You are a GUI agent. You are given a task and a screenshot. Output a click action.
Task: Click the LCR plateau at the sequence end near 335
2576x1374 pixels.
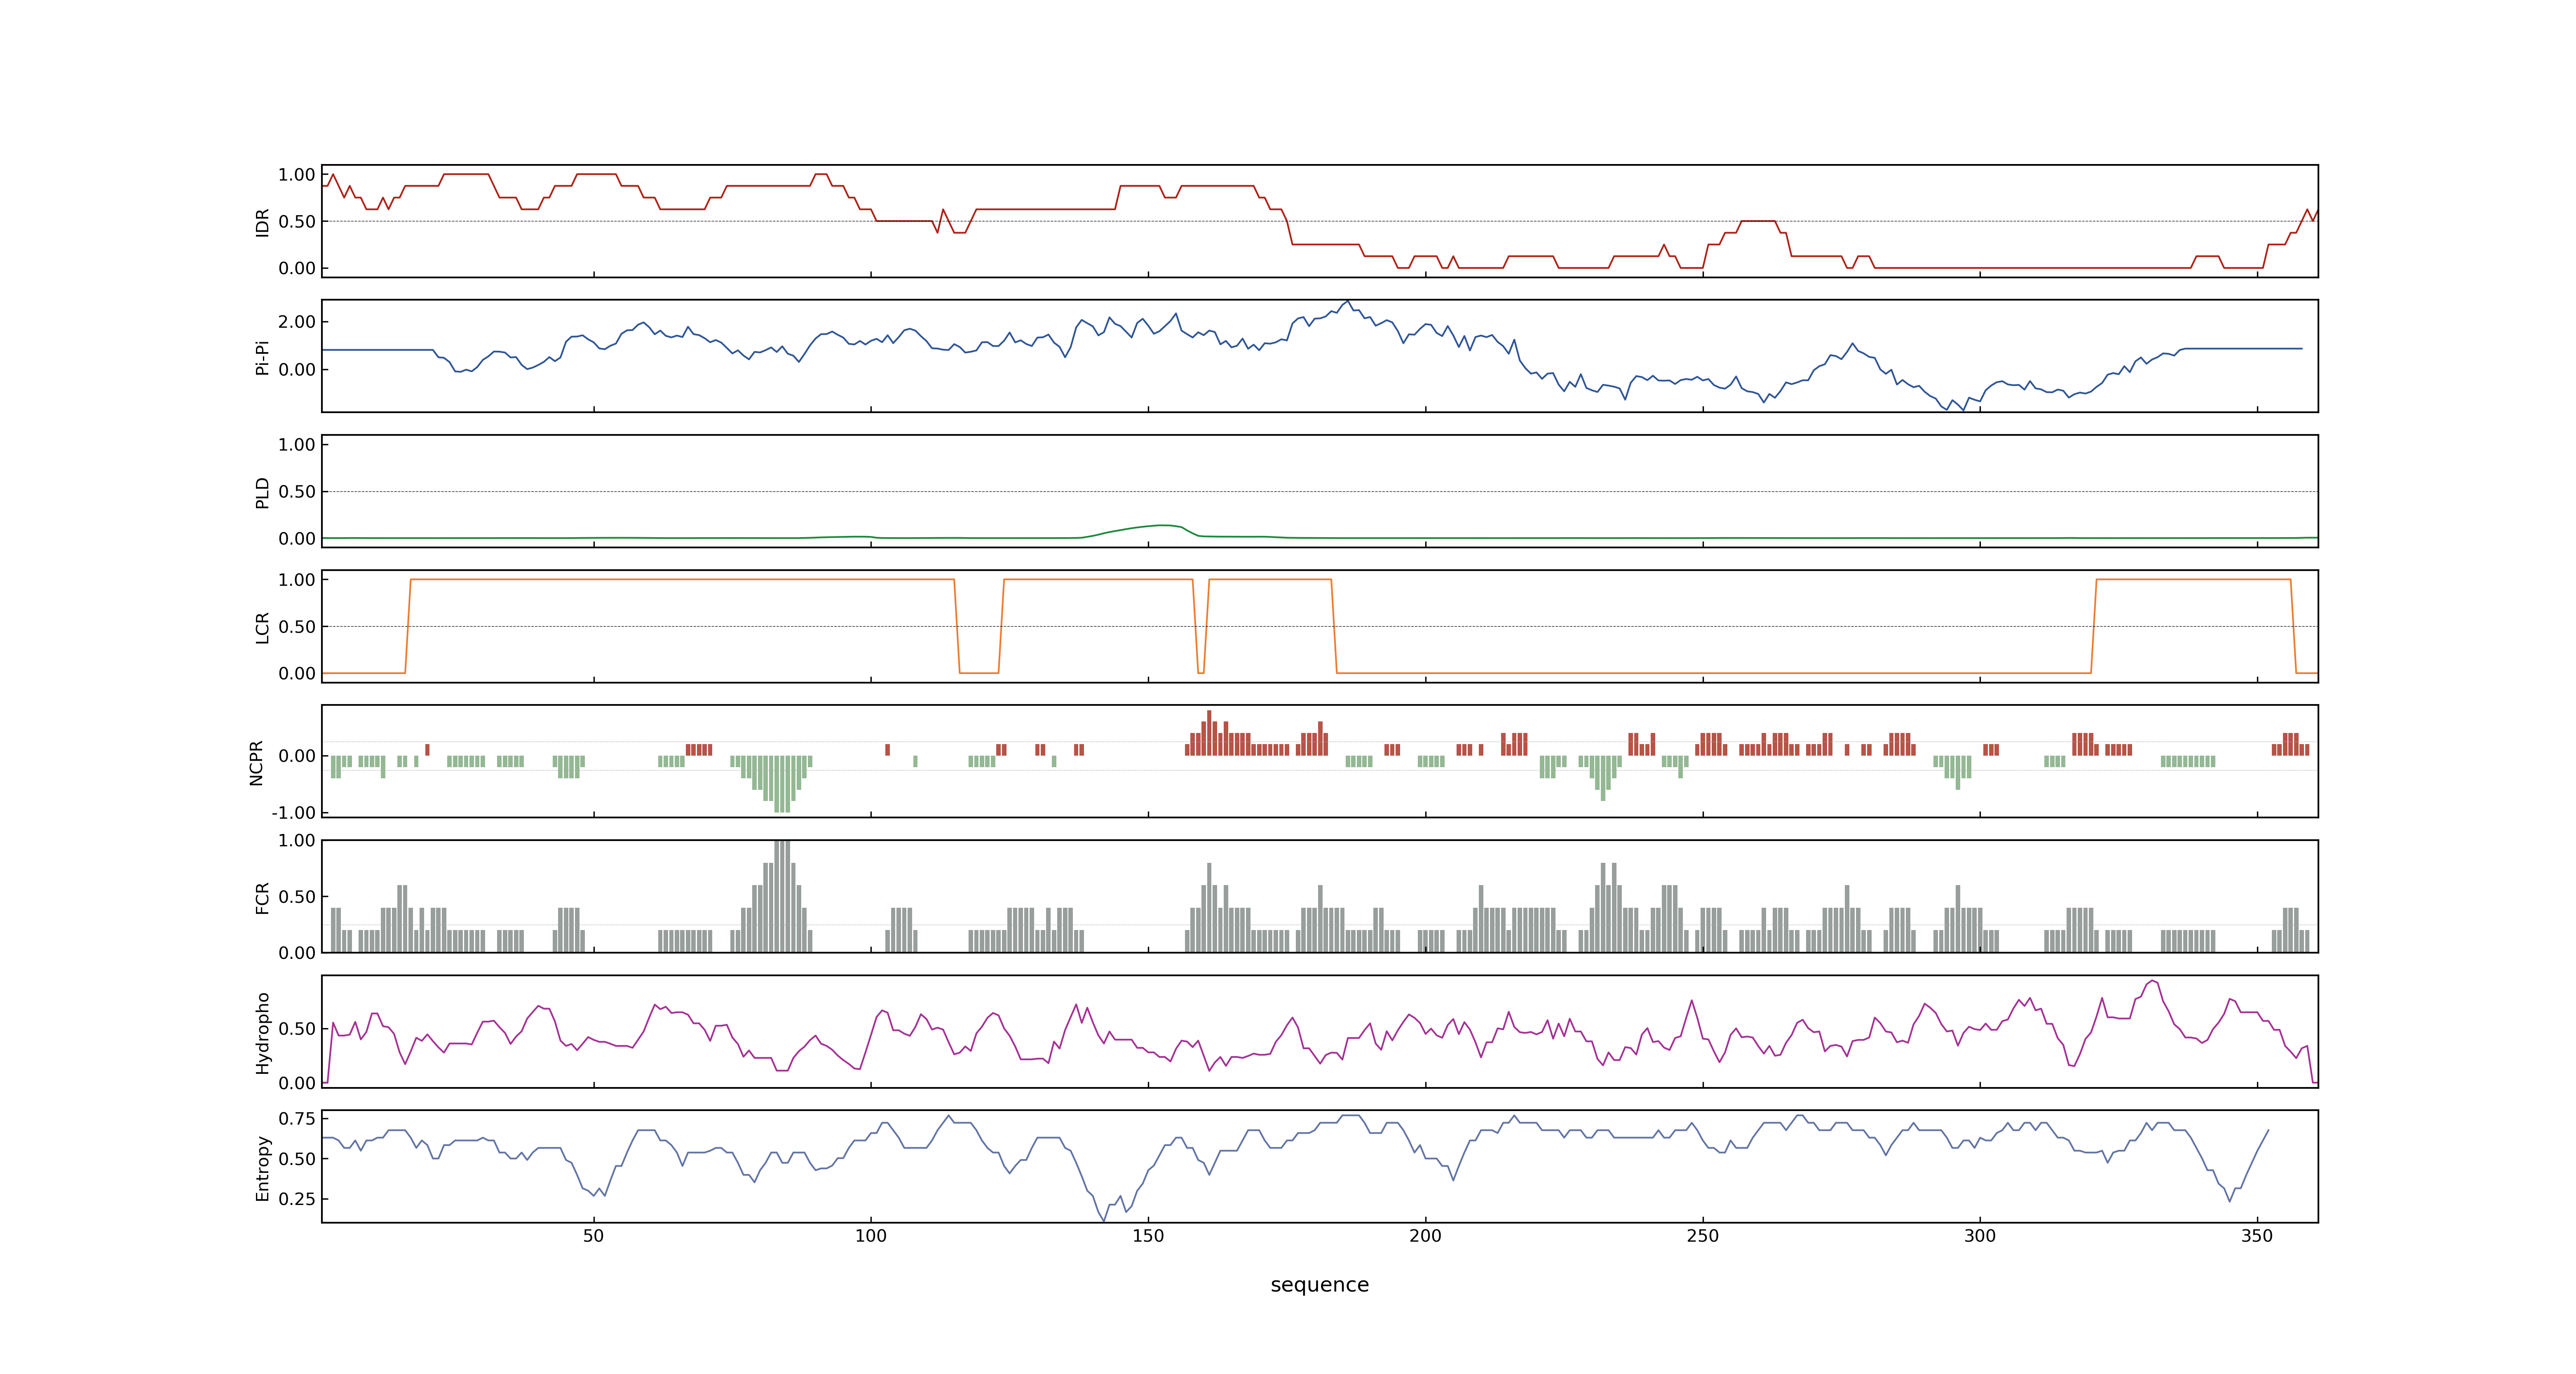(x=2193, y=580)
